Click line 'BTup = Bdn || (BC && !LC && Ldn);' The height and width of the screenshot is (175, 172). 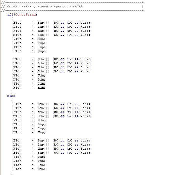[x=52, y=104]
